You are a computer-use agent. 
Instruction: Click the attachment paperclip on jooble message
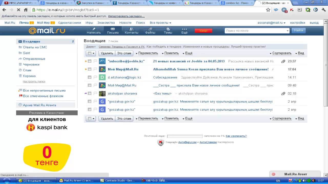coord(283,61)
